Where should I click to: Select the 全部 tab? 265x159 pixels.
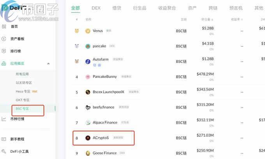click(75, 8)
